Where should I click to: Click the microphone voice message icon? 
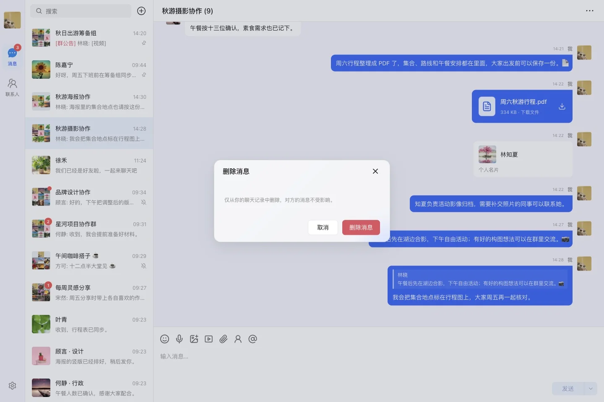coord(179,339)
